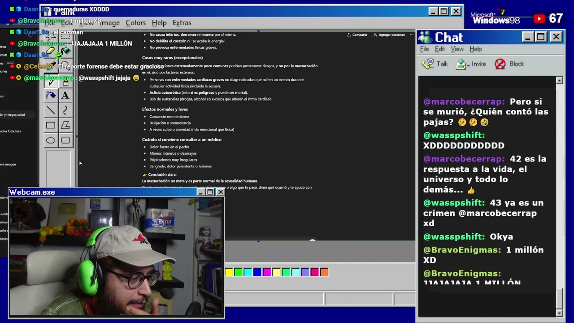Click the 'y riesgos salud' sidebar entry
The image size is (574, 323).
(13, 114)
